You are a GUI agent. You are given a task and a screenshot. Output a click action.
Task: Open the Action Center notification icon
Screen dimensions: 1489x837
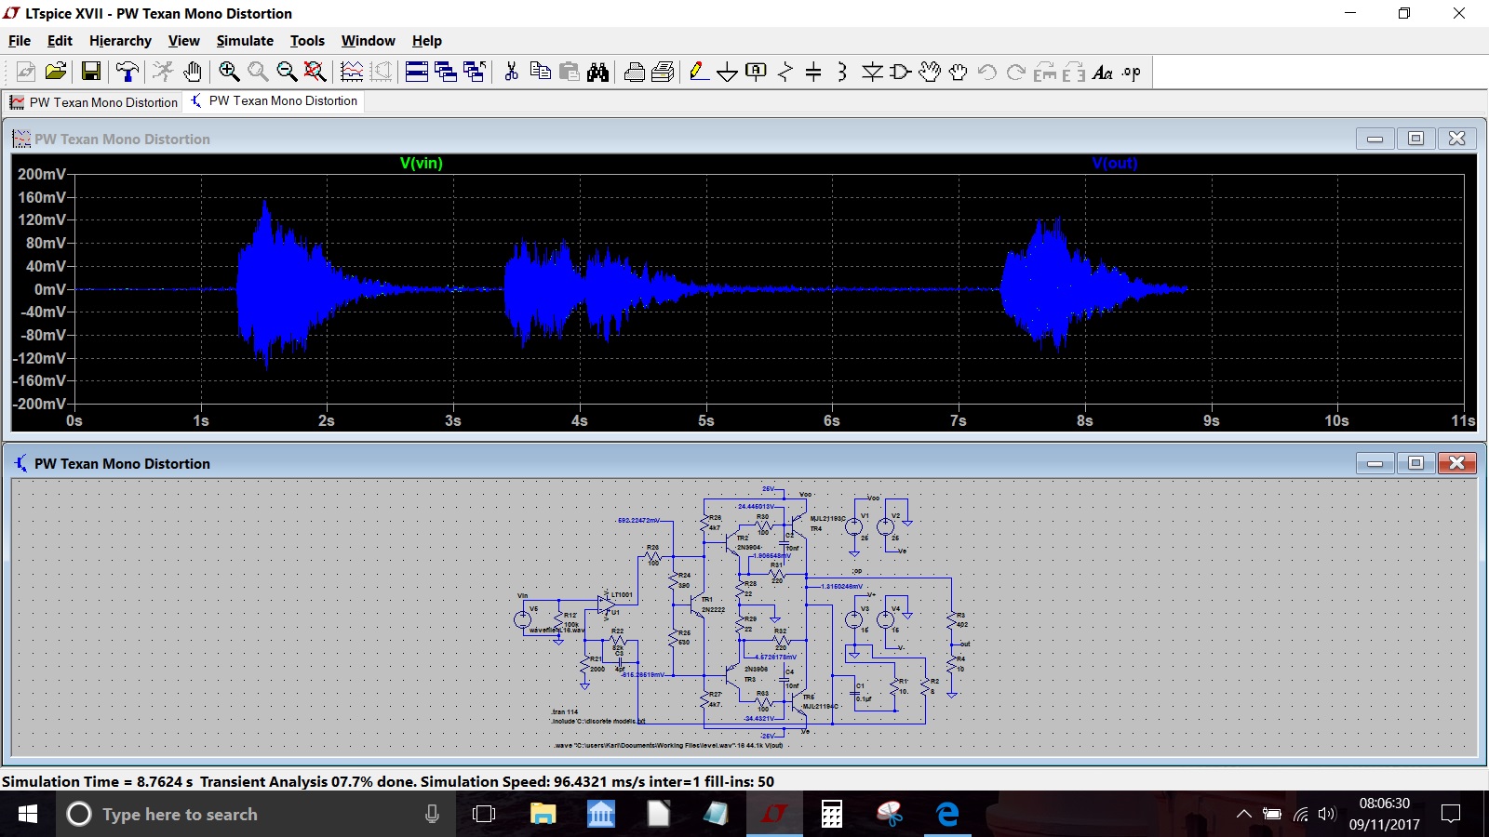tap(1450, 814)
